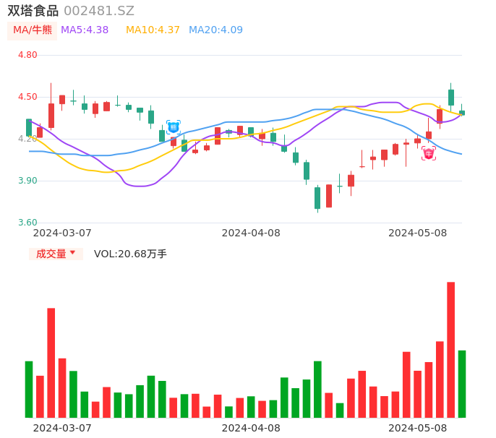Screen dimensions: 496x438
Task: Click the 2024-04-08 date on price axis
Action: [x=251, y=233]
